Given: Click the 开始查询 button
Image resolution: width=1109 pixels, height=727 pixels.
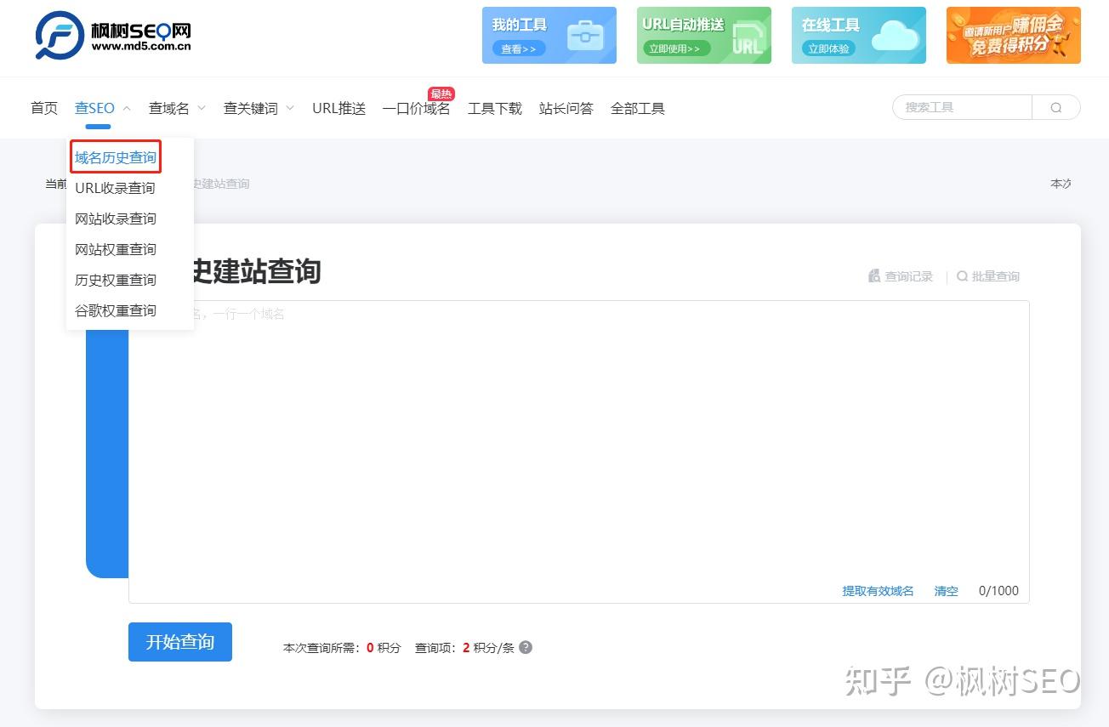Looking at the screenshot, I should [x=179, y=642].
